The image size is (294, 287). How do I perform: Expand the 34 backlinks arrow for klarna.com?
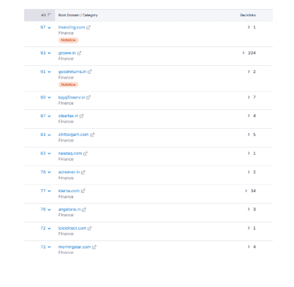246,191
